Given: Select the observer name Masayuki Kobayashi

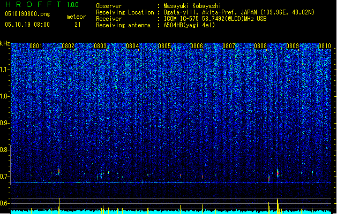Looking at the screenshot, I should [192, 6].
